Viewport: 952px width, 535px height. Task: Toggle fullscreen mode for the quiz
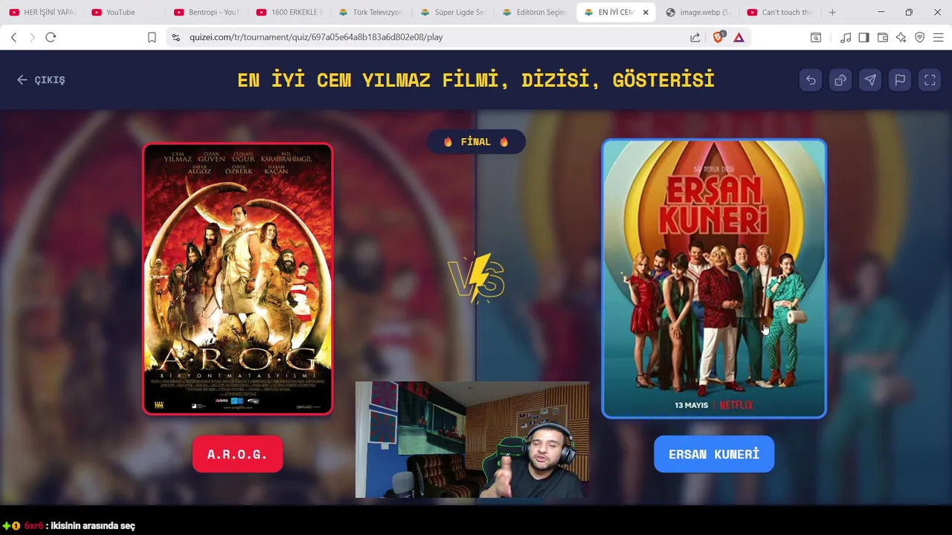(x=930, y=80)
